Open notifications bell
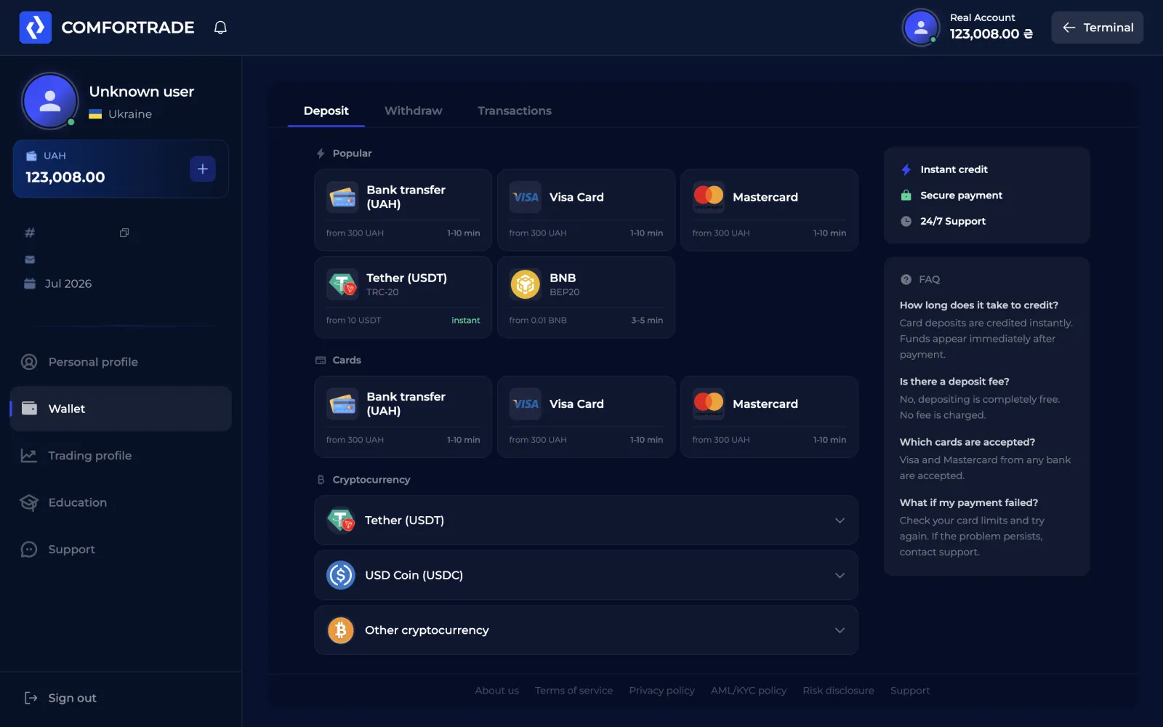1163x727 pixels. 220,28
